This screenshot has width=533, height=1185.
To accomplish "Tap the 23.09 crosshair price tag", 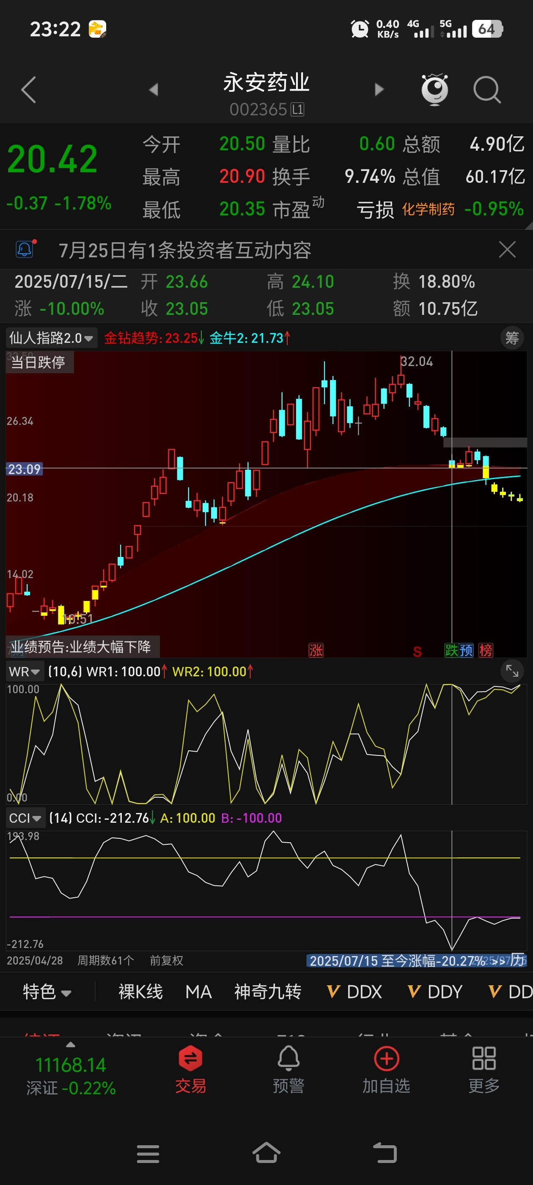I will click(x=25, y=469).
